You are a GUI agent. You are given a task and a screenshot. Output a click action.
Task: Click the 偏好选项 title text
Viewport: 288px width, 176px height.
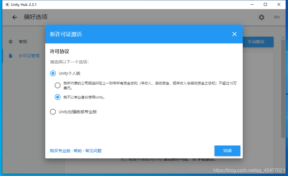point(36,17)
